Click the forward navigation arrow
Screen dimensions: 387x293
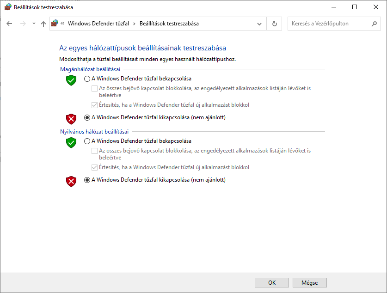[x=23, y=24]
